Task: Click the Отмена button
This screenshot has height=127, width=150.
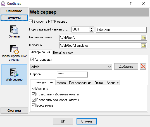Action: (x=87, y=121)
